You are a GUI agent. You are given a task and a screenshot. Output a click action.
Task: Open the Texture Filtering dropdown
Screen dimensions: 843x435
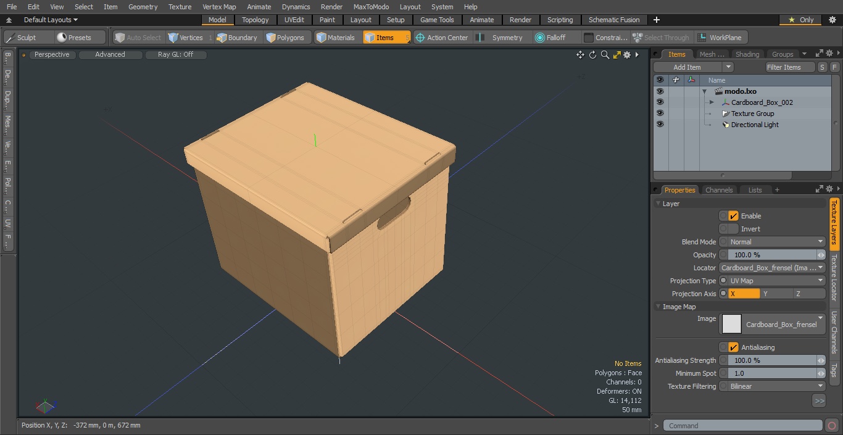click(776, 386)
